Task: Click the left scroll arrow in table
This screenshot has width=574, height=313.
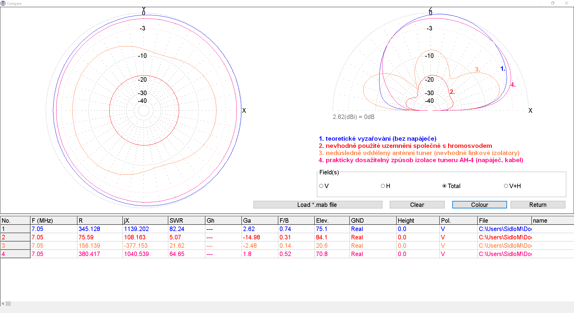Action: tap(3, 303)
